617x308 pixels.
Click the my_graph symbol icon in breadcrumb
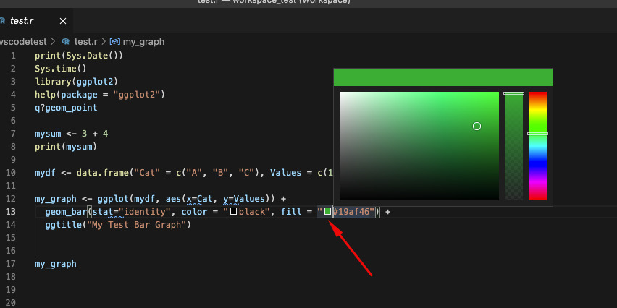tap(114, 42)
